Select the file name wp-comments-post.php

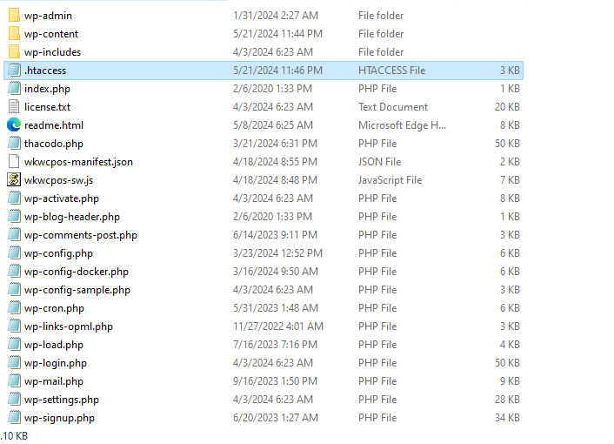tap(81, 235)
